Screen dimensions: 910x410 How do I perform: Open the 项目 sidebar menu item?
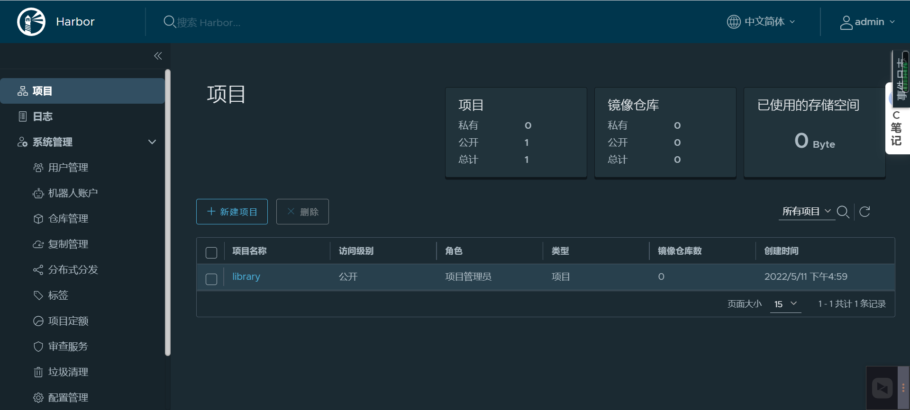pos(82,91)
